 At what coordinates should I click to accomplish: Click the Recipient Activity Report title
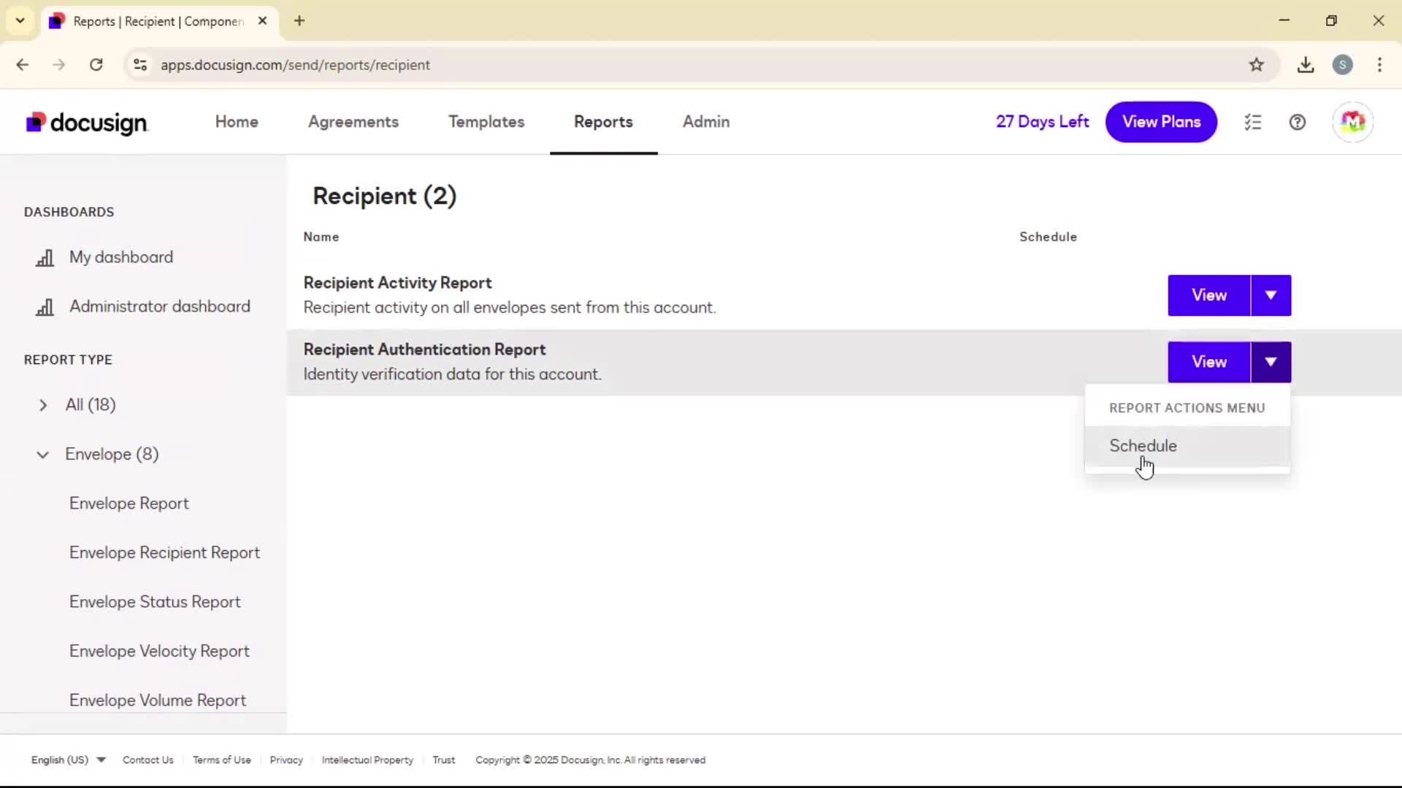click(x=397, y=283)
